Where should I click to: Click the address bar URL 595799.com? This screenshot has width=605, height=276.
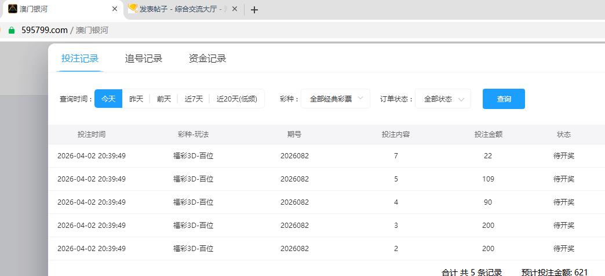click(45, 30)
